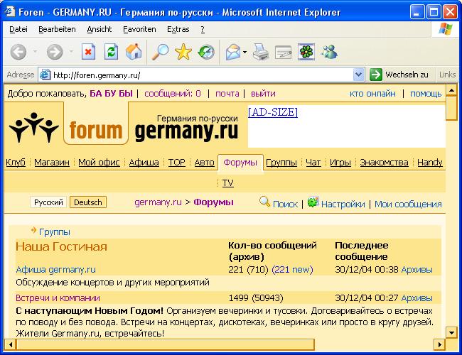Click the magnifier icon next to Поиск
The image size is (462, 355).
264,202
